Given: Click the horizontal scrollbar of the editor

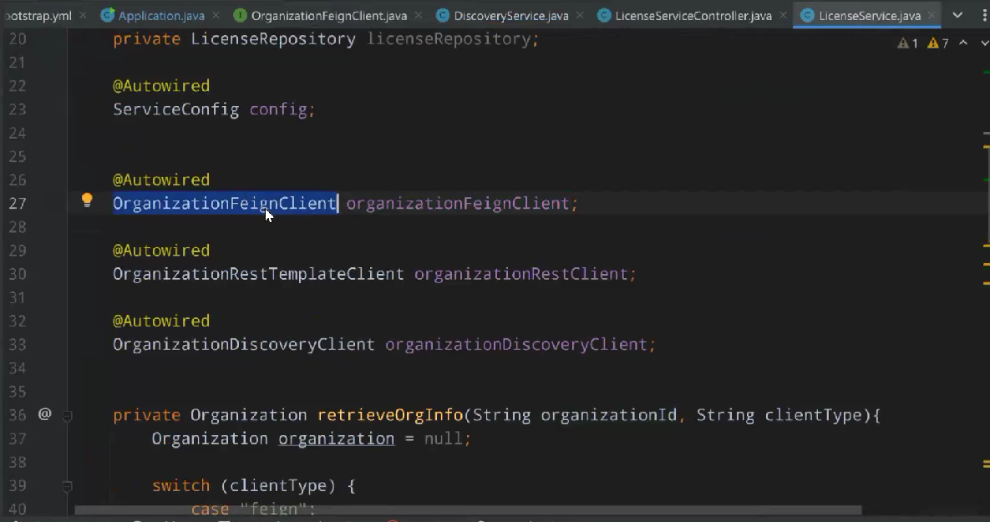Looking at the screenshot, I should pyautogui.click(x=468, y=510).
